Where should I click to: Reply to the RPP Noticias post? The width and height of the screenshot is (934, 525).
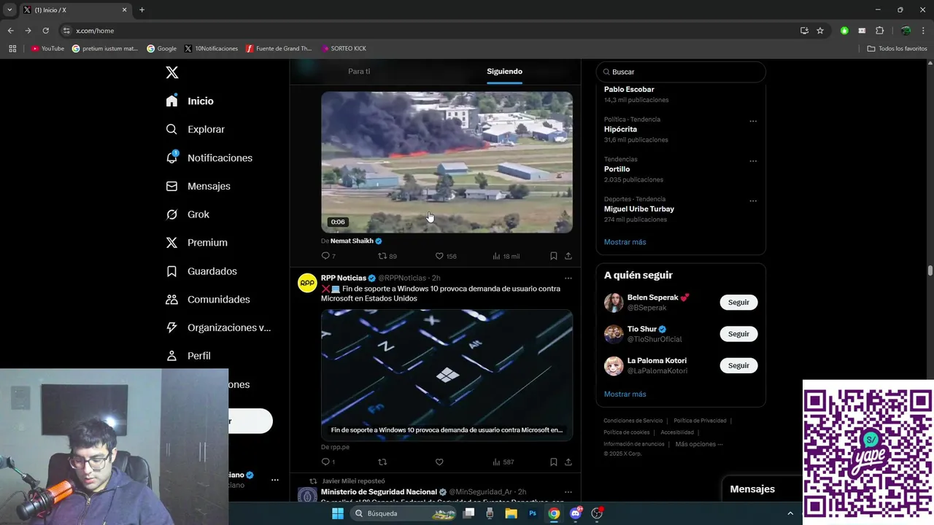tap(328, 462)
